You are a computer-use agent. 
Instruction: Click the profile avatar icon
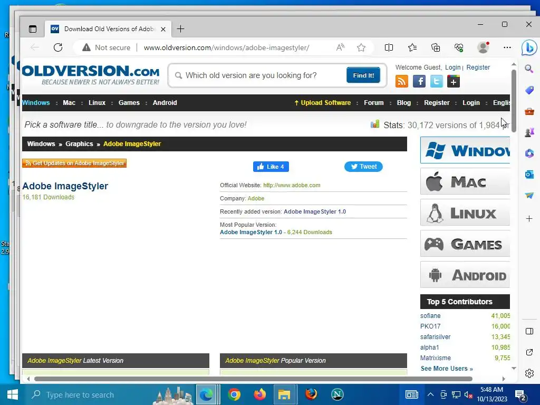(x=483, y=47)
